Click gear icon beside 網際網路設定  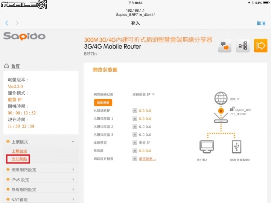click(8, 170)
